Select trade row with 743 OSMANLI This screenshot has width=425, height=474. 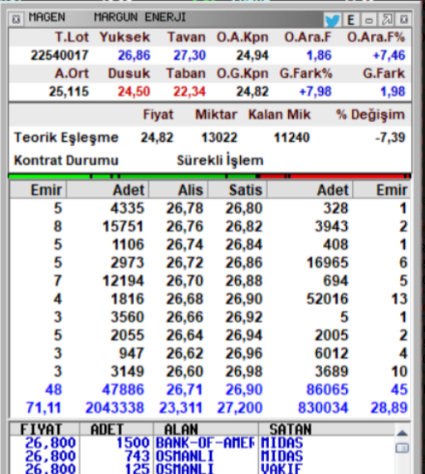pyautogui.click(x=202, y=457)
